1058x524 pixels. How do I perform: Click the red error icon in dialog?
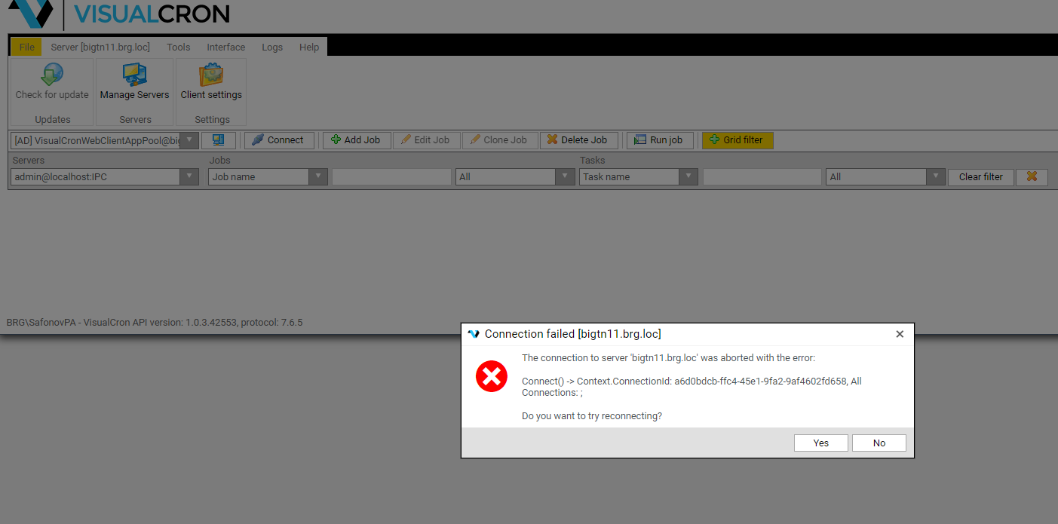click(x=492, y=376)
